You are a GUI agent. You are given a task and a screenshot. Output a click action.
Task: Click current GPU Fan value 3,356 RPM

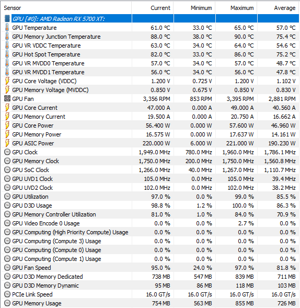[x=157, y=99]
